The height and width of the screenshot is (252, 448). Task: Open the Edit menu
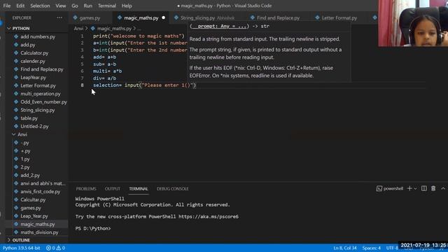click(x=20, y=6)
